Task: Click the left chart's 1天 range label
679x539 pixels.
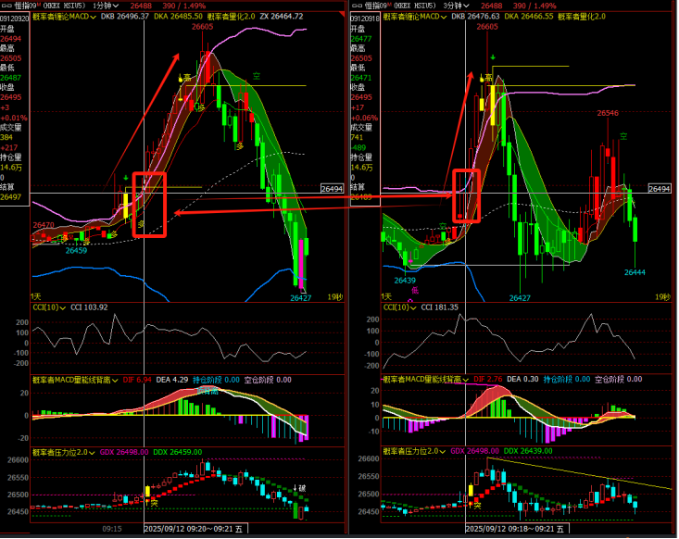Action: pyautogui.click(x=38, y=295)
